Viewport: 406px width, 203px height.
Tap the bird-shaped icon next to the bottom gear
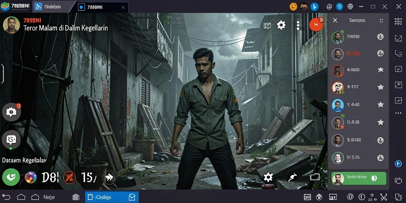coord(292,177)
